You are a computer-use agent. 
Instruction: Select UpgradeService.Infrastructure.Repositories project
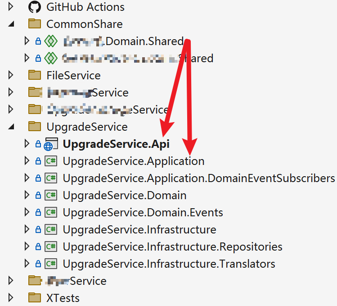click(x=172, y=247)
